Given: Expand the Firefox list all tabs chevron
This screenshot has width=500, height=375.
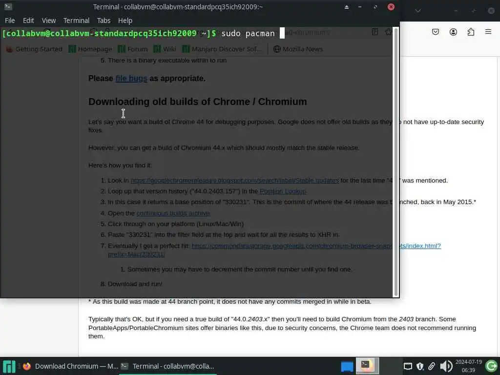Looking at the screenshot, I should [x=418, y=11].
